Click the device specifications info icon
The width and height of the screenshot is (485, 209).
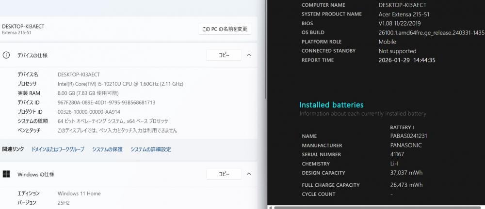pos(6,55)
